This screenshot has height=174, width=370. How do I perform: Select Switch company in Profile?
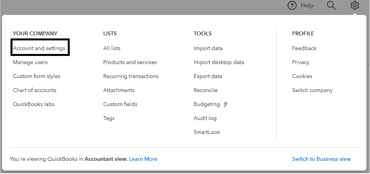coord(312,90)
